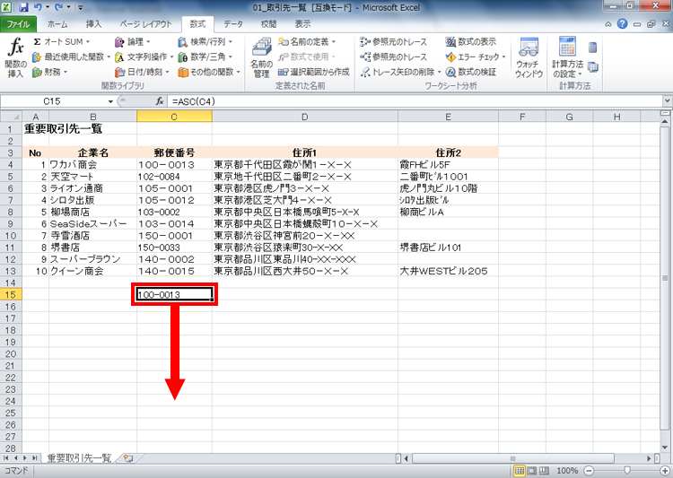Open the Name Manager (名前の管理)
The height and width of the screenshot is (478, 673).
tap(261, 57)
